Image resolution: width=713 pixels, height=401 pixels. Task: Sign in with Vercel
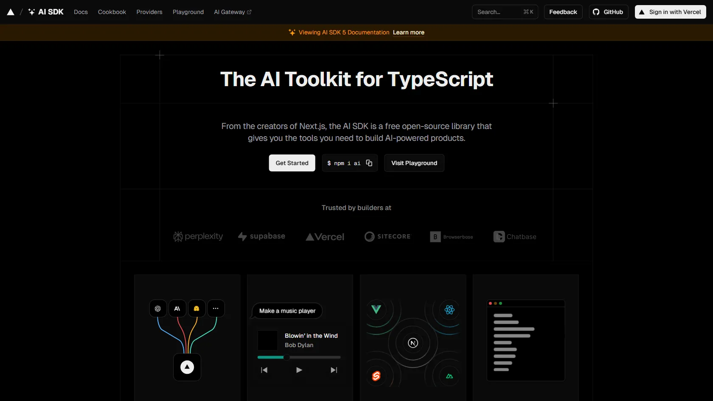click(x=670, y=12)
